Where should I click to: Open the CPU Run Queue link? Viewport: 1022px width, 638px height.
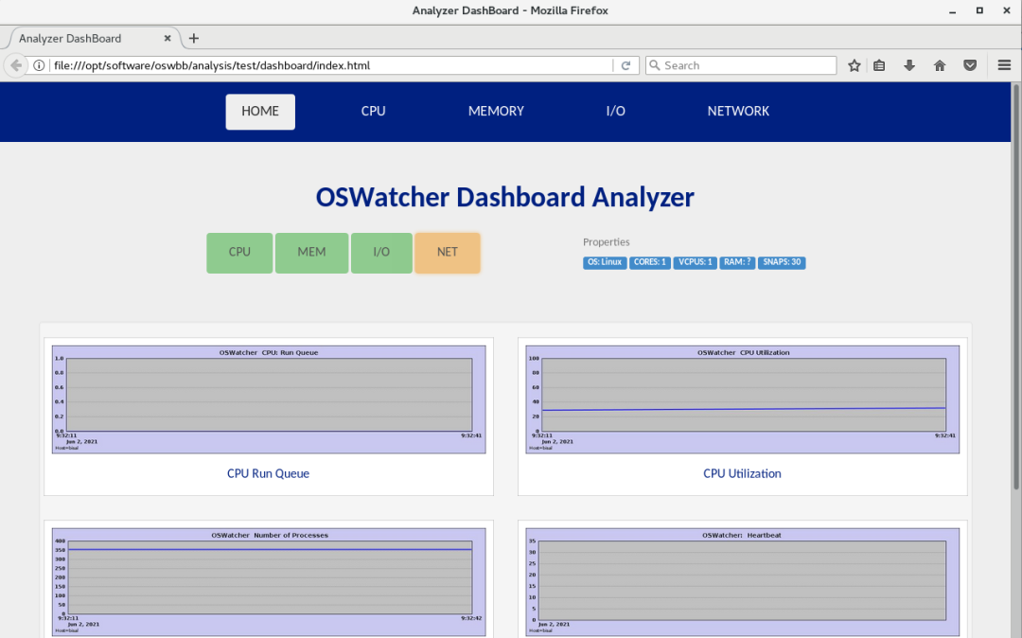(x=268, y=474)
